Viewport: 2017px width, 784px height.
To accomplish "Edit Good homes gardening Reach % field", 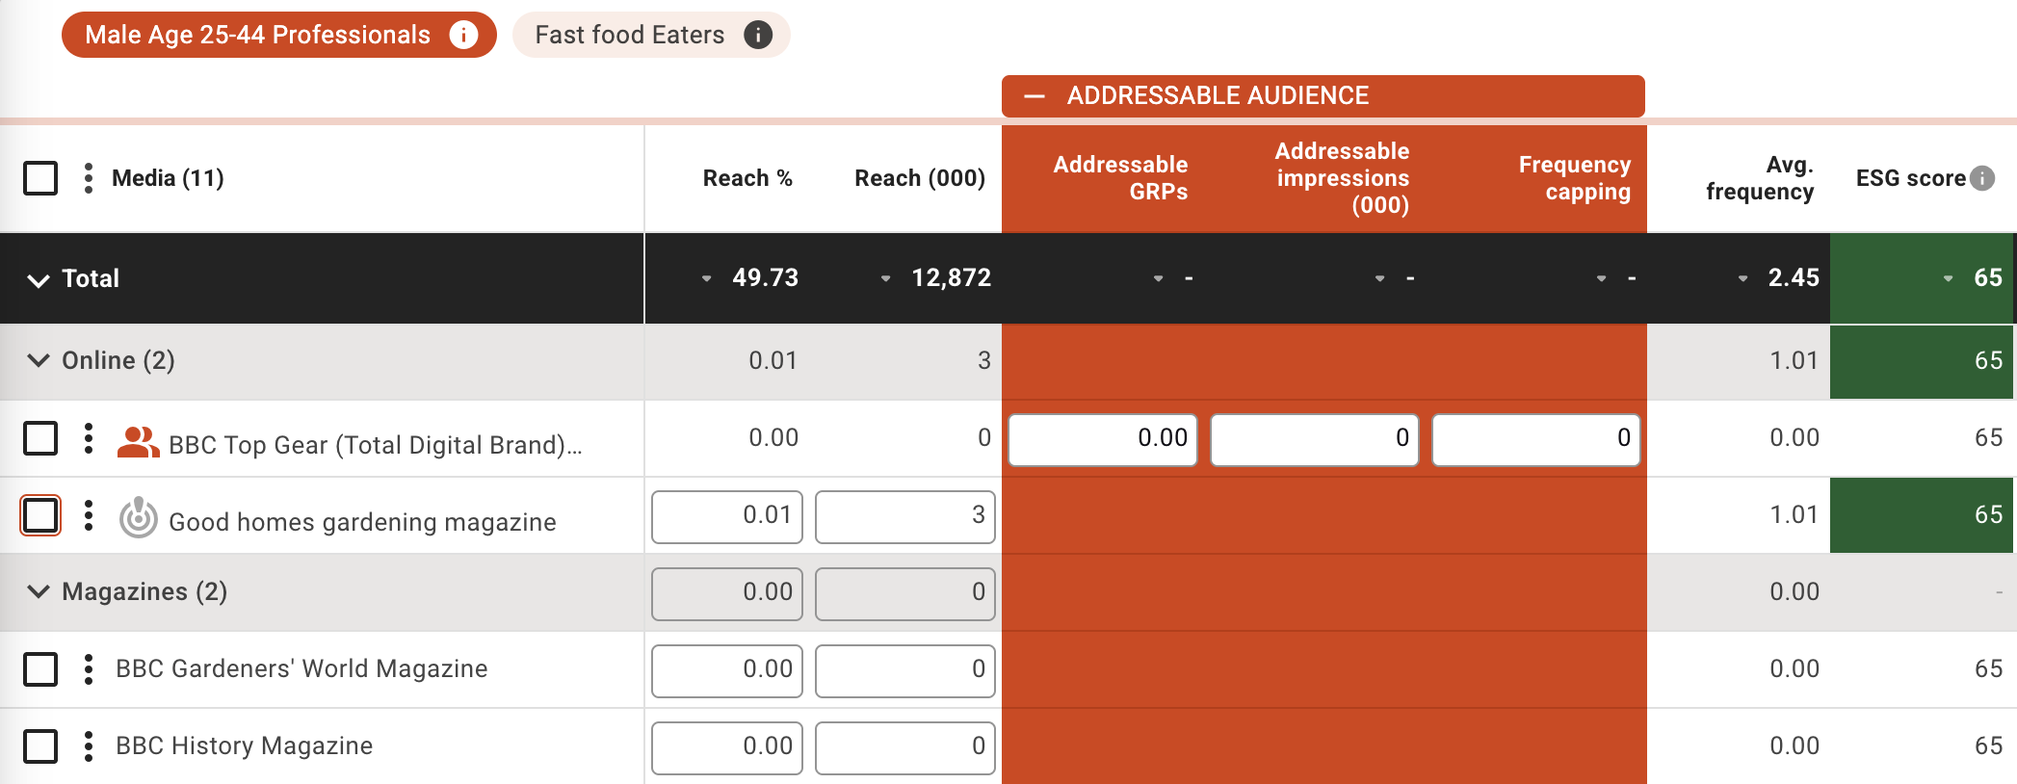I will [x=727, y=517].
